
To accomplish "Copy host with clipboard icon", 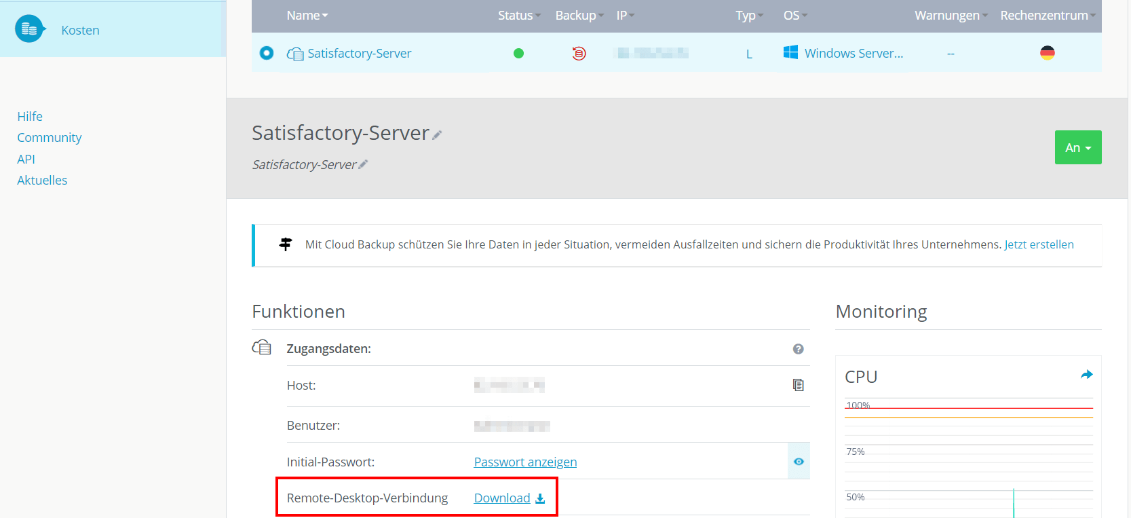I will point(799,385).
